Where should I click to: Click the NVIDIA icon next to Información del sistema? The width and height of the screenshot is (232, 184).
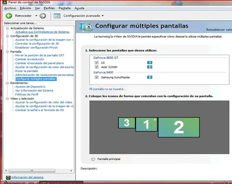point(8,177)
